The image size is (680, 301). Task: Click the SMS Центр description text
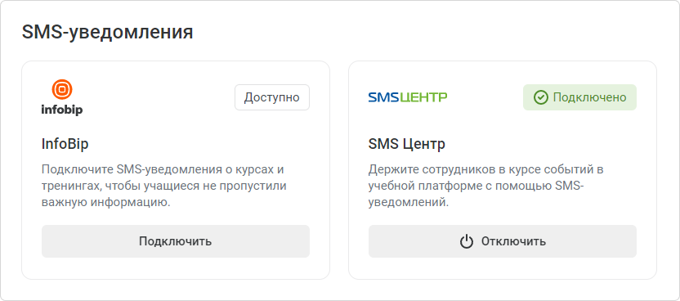point(485,186)
